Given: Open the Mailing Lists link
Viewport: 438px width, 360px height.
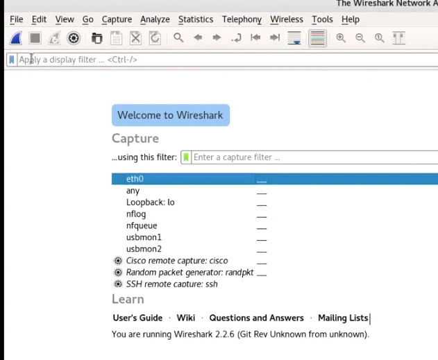Looking at the screenshot, I should [x=343, y=318].
